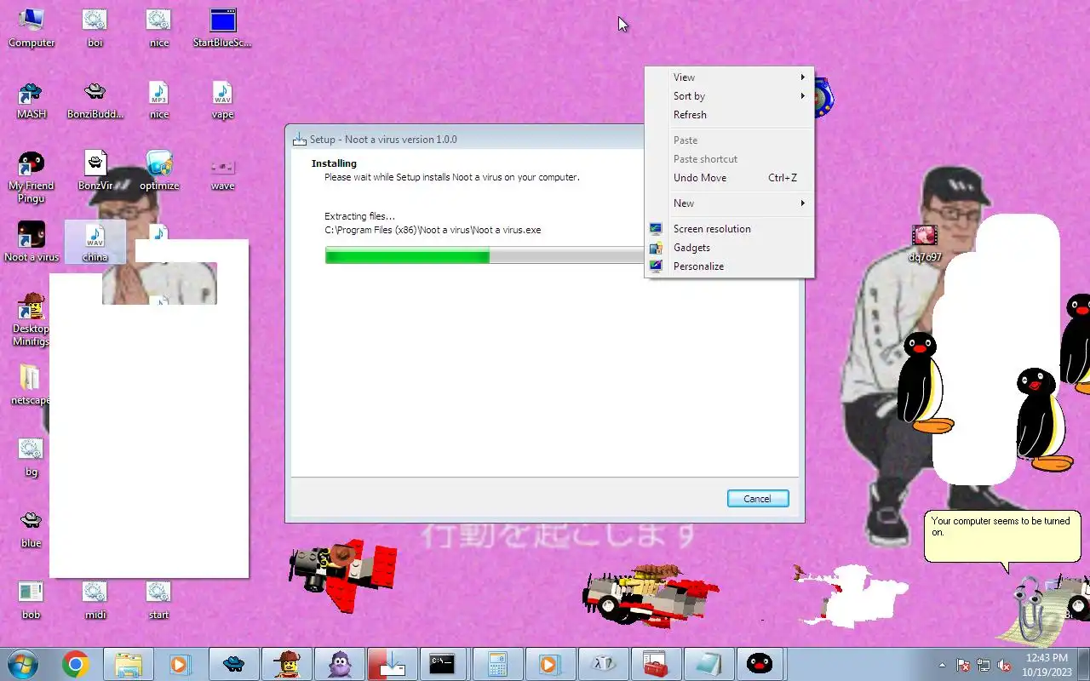Select the netscape folder icon
Image resolution: width=1090 pixels, height=681 pixels.
(30, 385)
